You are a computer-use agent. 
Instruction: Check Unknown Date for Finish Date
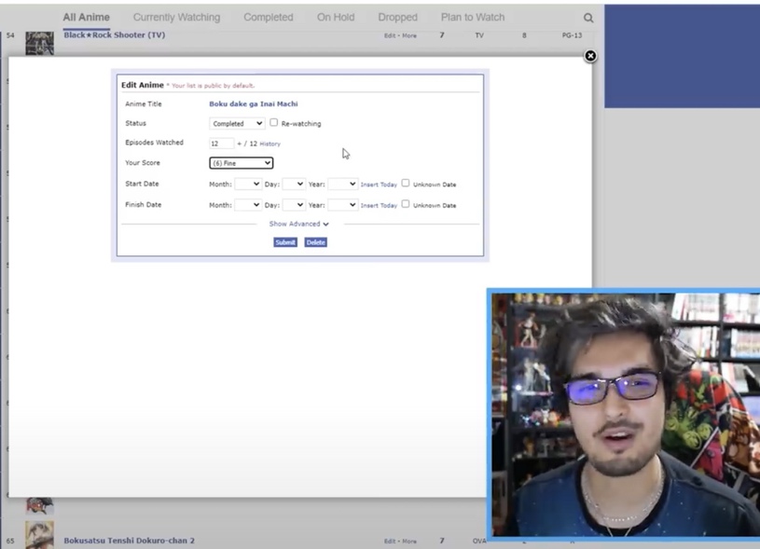406,204
